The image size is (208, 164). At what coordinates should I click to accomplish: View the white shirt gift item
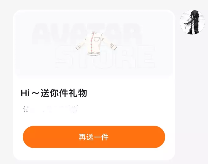(96, 43)
